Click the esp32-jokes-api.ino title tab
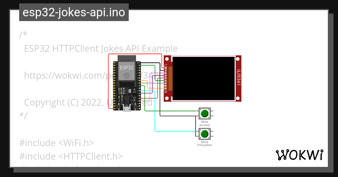Viewport: 338px width, 177px height. tap(73, 12)
